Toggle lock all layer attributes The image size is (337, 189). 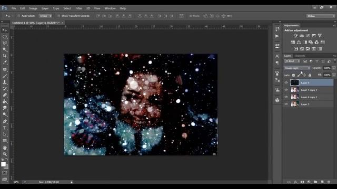pos(310,75)
